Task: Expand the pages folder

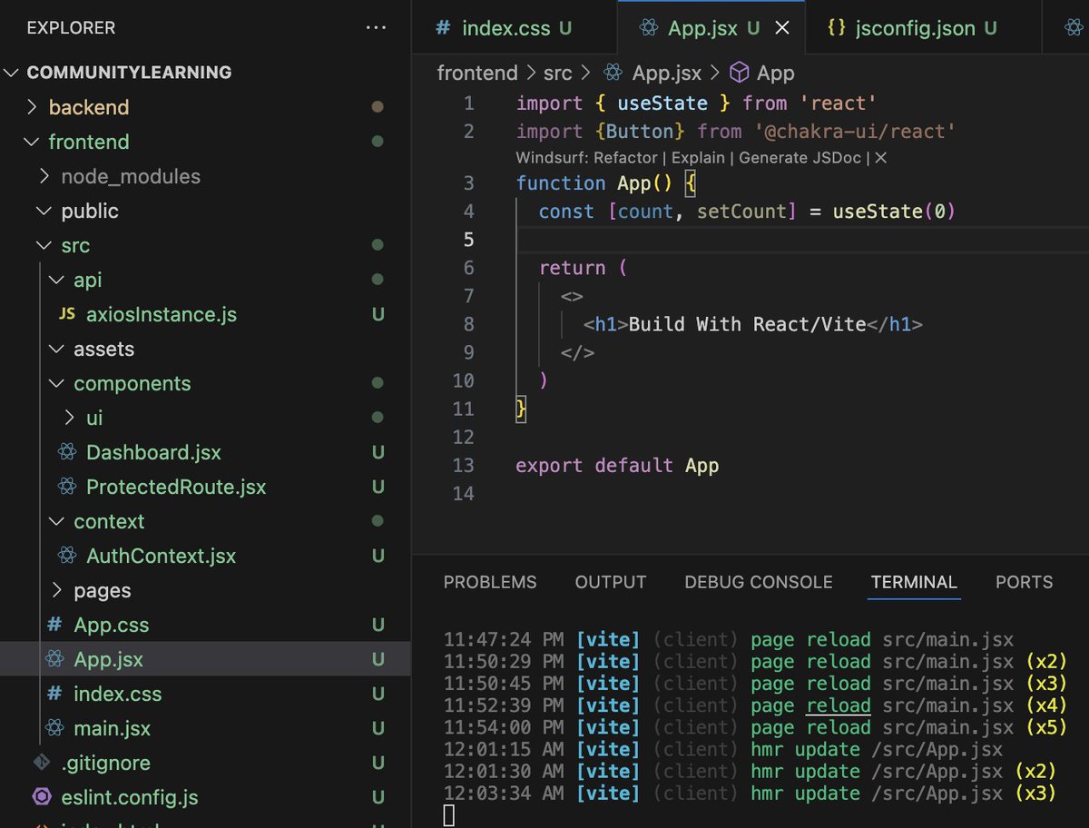Action: [57, 590]
